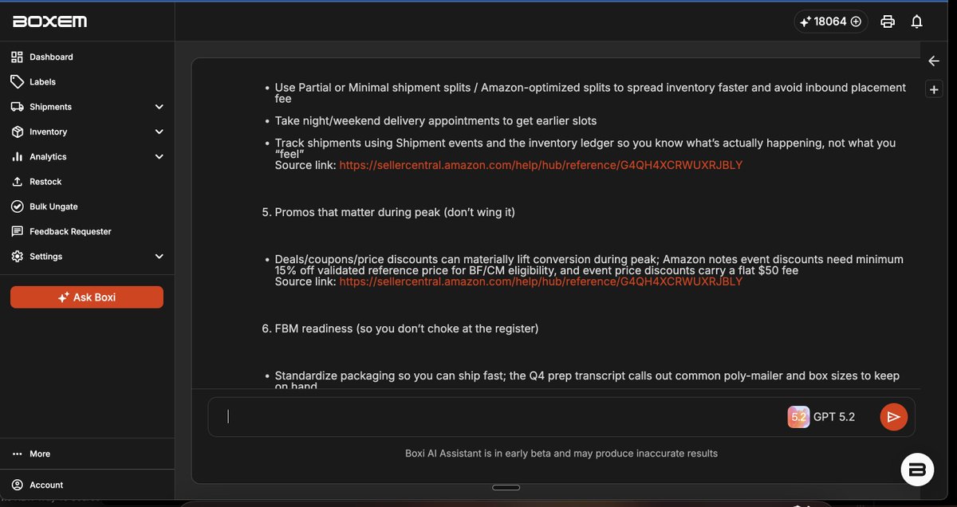Open the notifications bell icon
The image size is (957, 507).
917,22
